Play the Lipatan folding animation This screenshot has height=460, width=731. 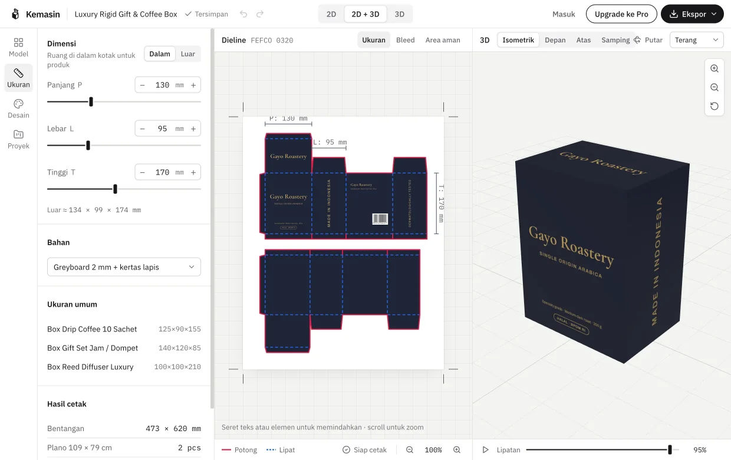[486, 450]
